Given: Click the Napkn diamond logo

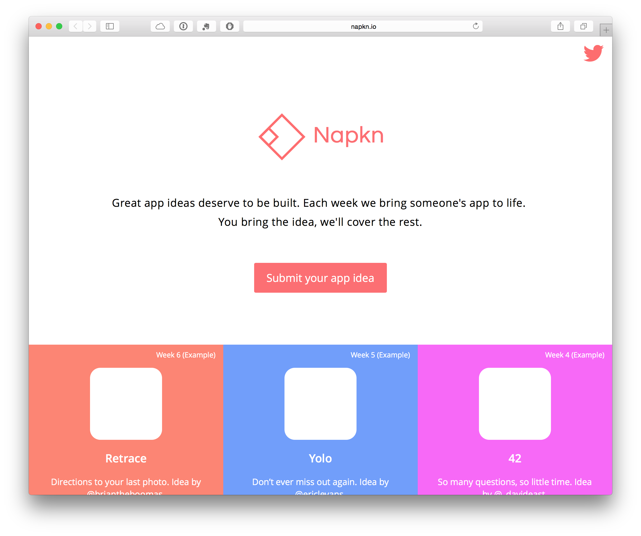Looking at the screenshot, I should [x=281, y=136].
